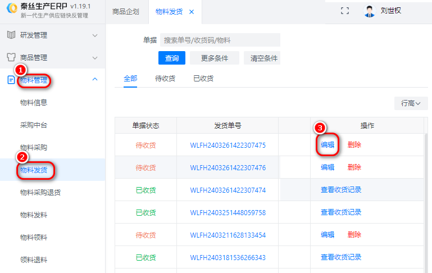Select the 已收货 filter tab
This screenshot has height=273, width=432.
(x=203, y=79)
